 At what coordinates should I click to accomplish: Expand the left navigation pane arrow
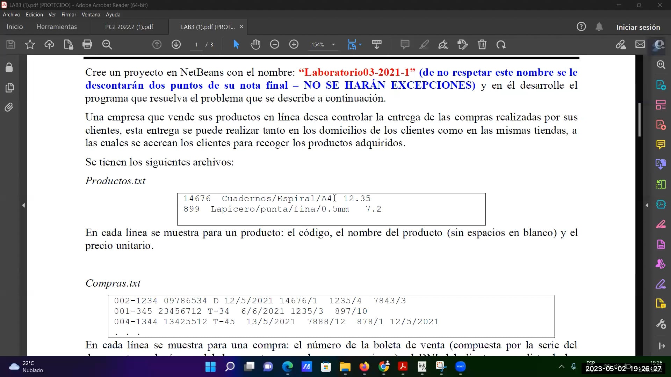(23, 205)
